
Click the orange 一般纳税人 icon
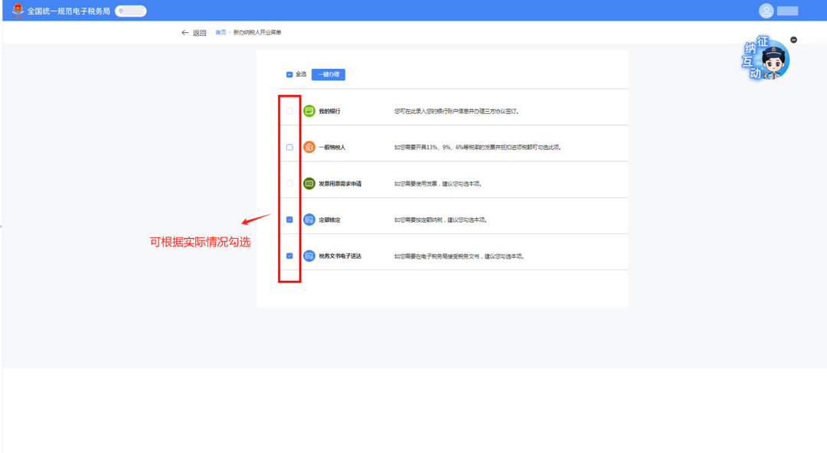pos(309,147)
